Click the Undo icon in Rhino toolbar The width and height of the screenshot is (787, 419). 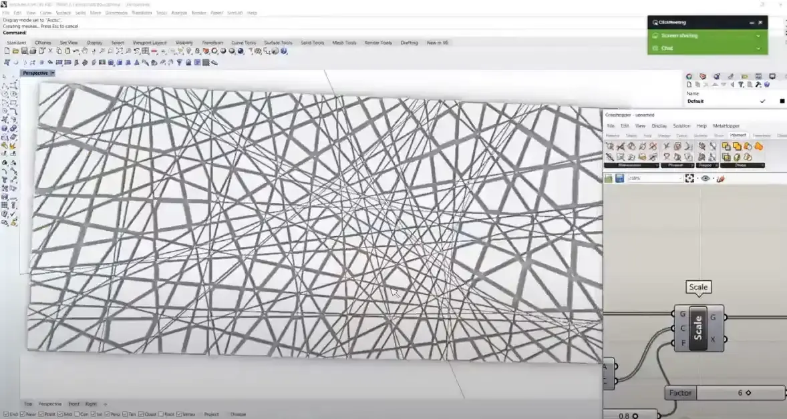pos(75,51)
